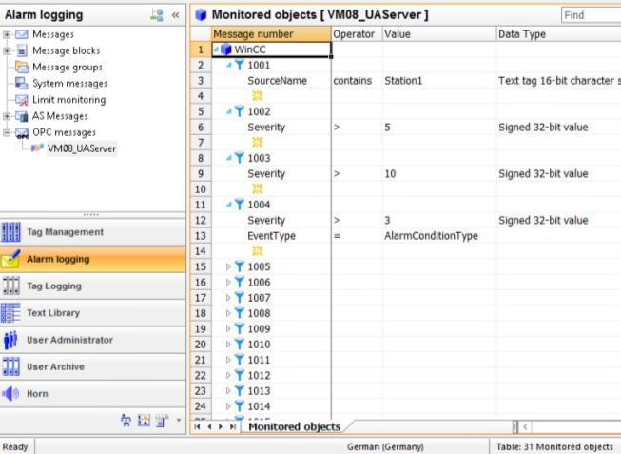This screenshot has height=454, width=621.
Task: Go to next sheet tab arrow
Action: (x=221, y=426)
